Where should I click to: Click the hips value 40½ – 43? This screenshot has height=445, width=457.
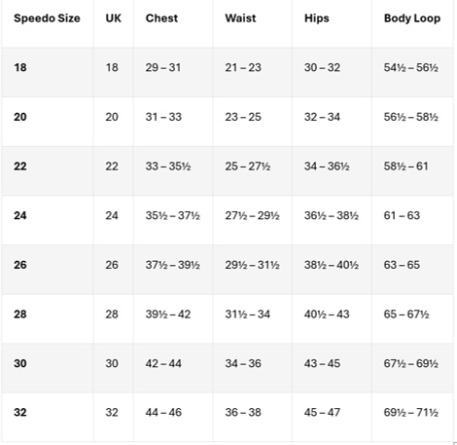pyautogui.click(x=327, y=315)
